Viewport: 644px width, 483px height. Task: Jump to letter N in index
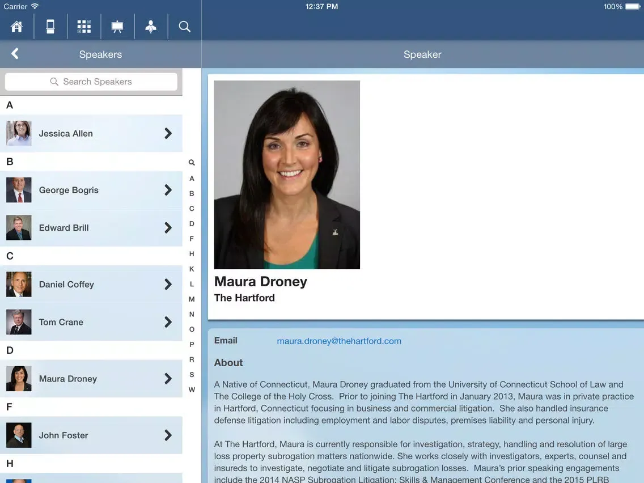pyautogui.click(x=192, y=314)
